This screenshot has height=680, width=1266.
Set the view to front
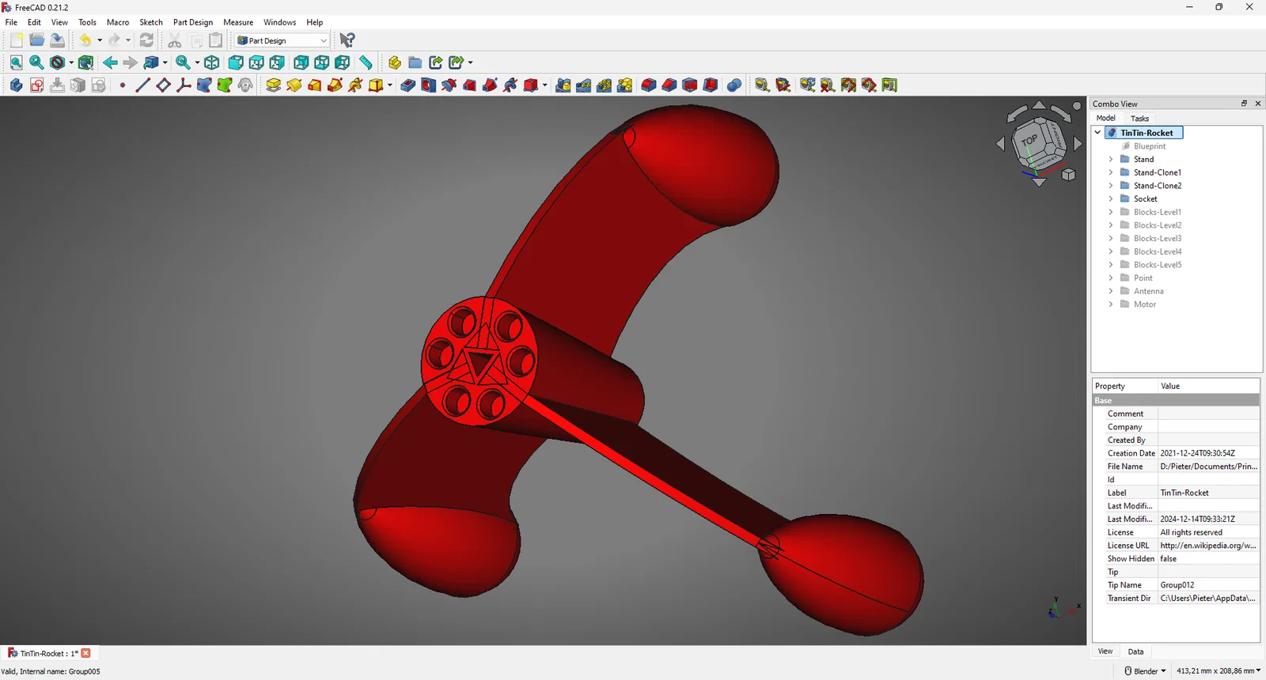pos(236,62)
